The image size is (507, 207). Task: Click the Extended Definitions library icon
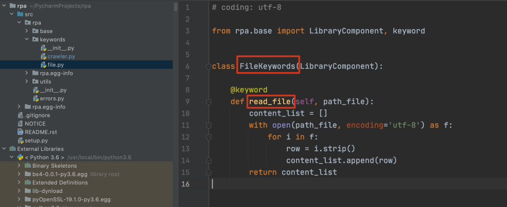(x=28, y=183)
